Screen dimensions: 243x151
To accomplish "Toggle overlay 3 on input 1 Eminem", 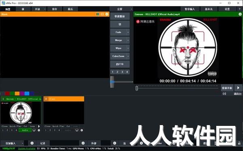I will pos(12,130).
